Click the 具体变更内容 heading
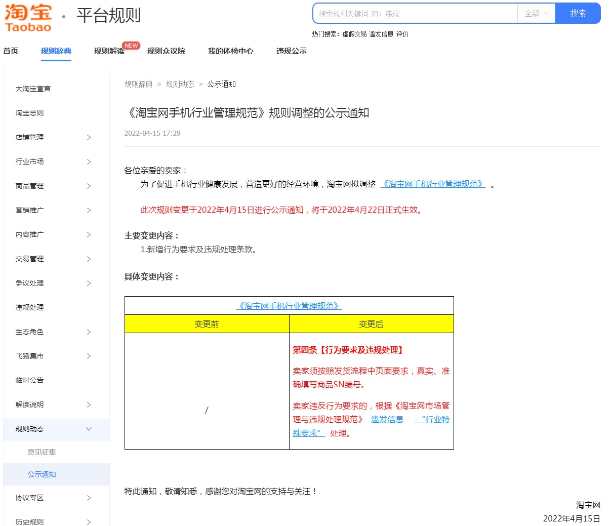The height and width of the screenshot is (526, 613). coord(152,276)
